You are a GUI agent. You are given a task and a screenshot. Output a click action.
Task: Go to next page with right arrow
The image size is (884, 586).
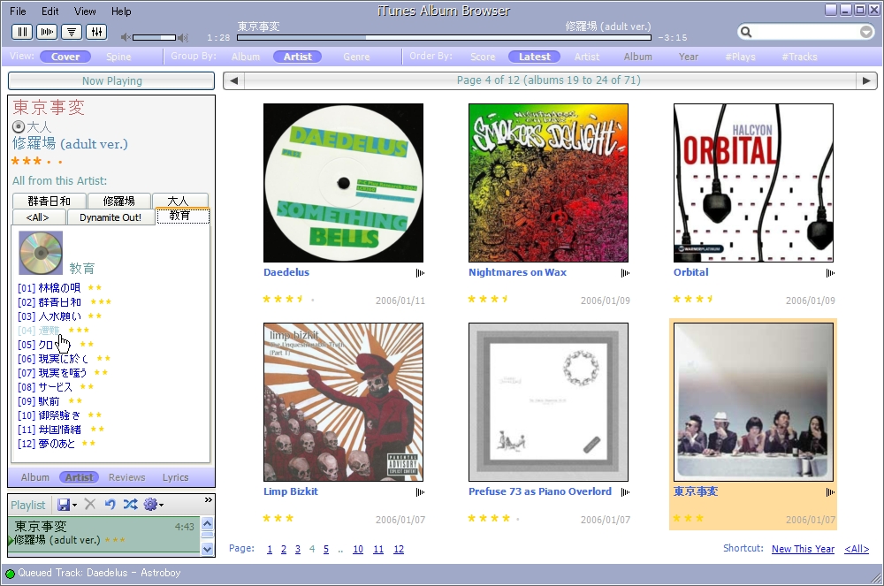[x=866, y=80]
